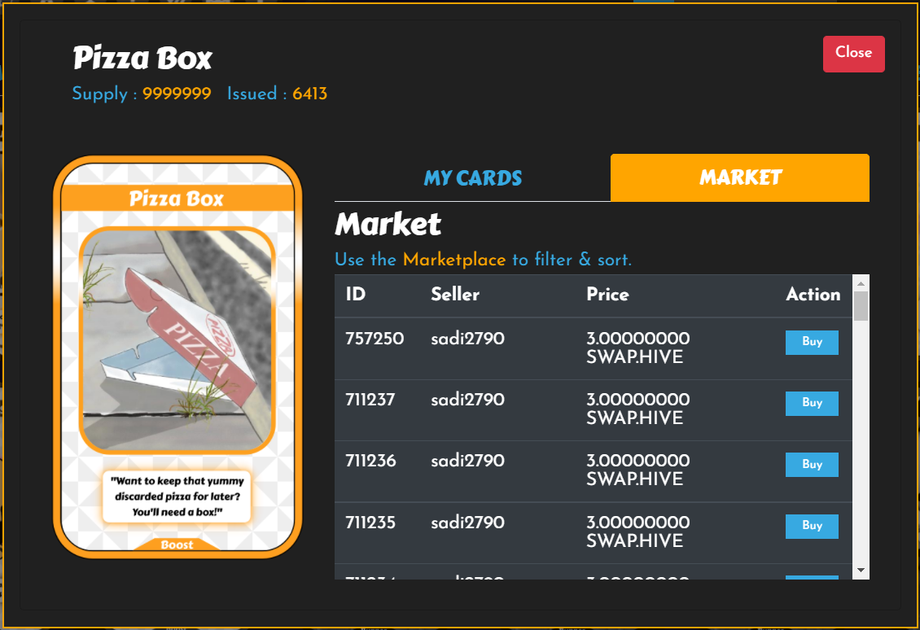Viewport: 920px width, 630px height.
Task: Click the Pizza Box card artwork
Action: pyautogui.click(x=177, y=340)
